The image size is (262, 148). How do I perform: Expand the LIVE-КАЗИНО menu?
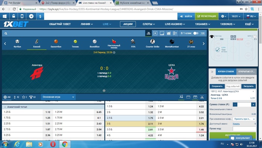pos(175,24)
